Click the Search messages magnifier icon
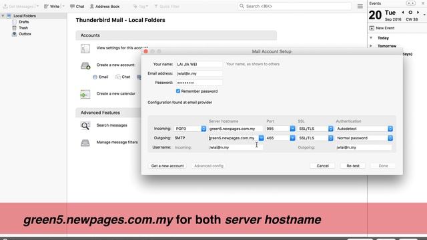Screen dimensions: 427x240 (85, 126)
